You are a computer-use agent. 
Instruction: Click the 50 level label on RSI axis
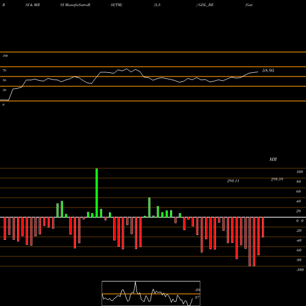[4, 80]
